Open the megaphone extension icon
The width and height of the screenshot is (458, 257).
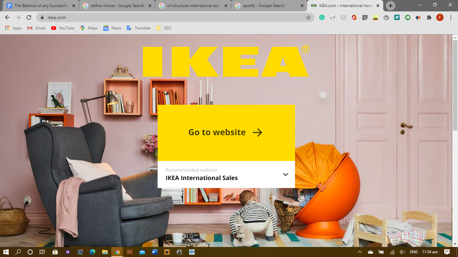coord(418,17)
